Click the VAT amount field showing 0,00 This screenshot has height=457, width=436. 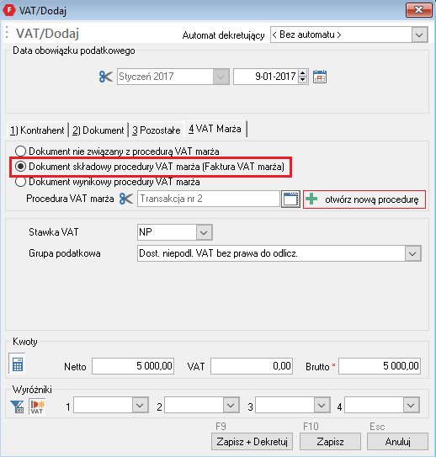click(x=252, y=366)
